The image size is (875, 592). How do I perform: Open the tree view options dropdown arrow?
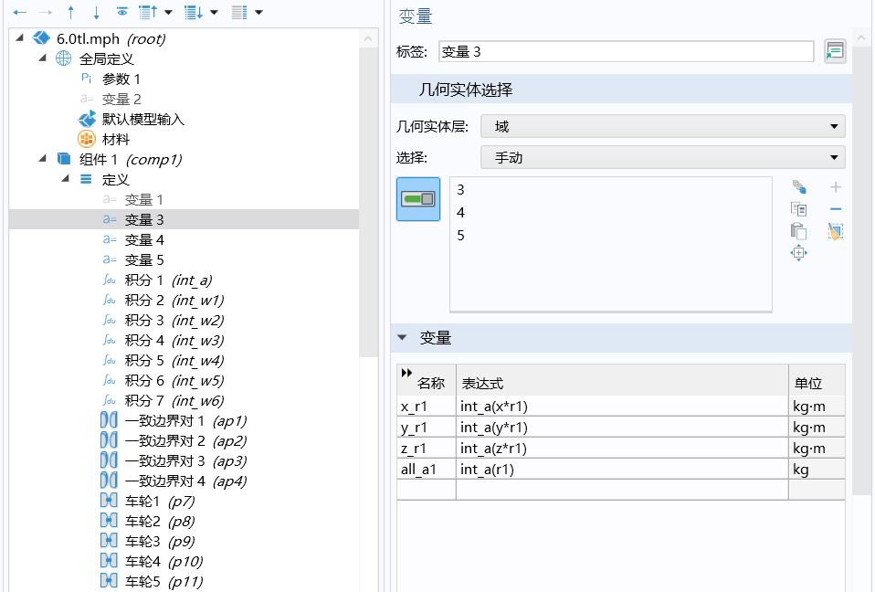[258, 12]
